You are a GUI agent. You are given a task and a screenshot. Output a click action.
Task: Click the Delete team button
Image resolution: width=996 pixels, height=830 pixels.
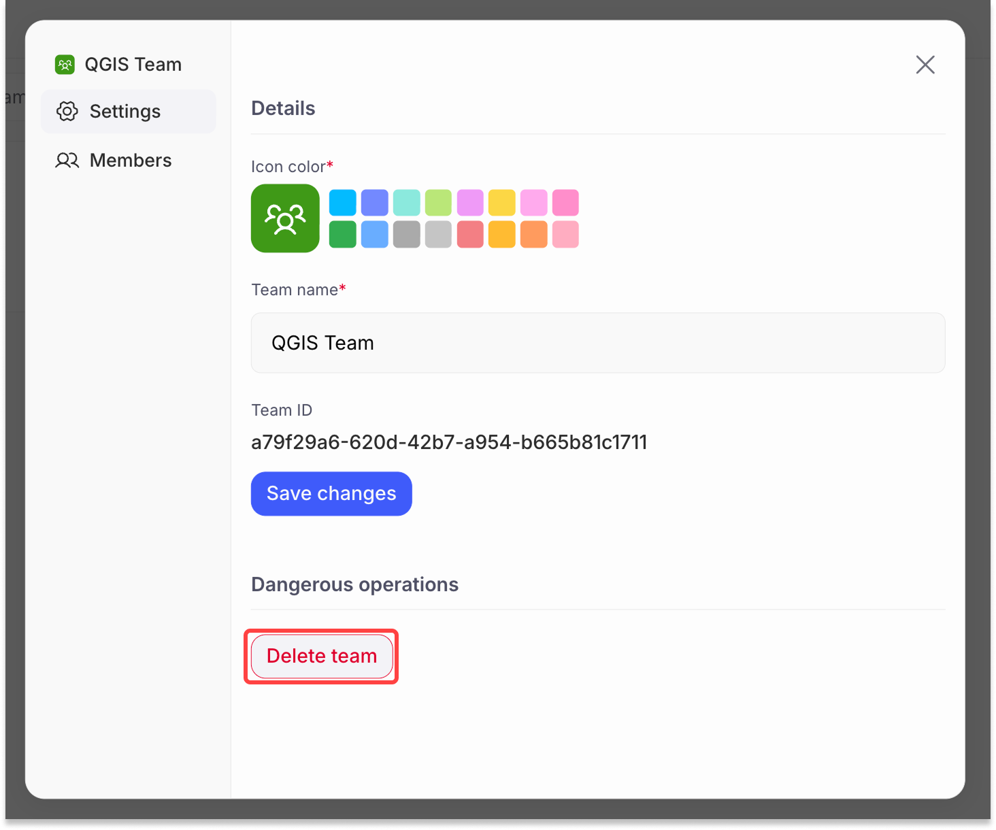(321, 656)
